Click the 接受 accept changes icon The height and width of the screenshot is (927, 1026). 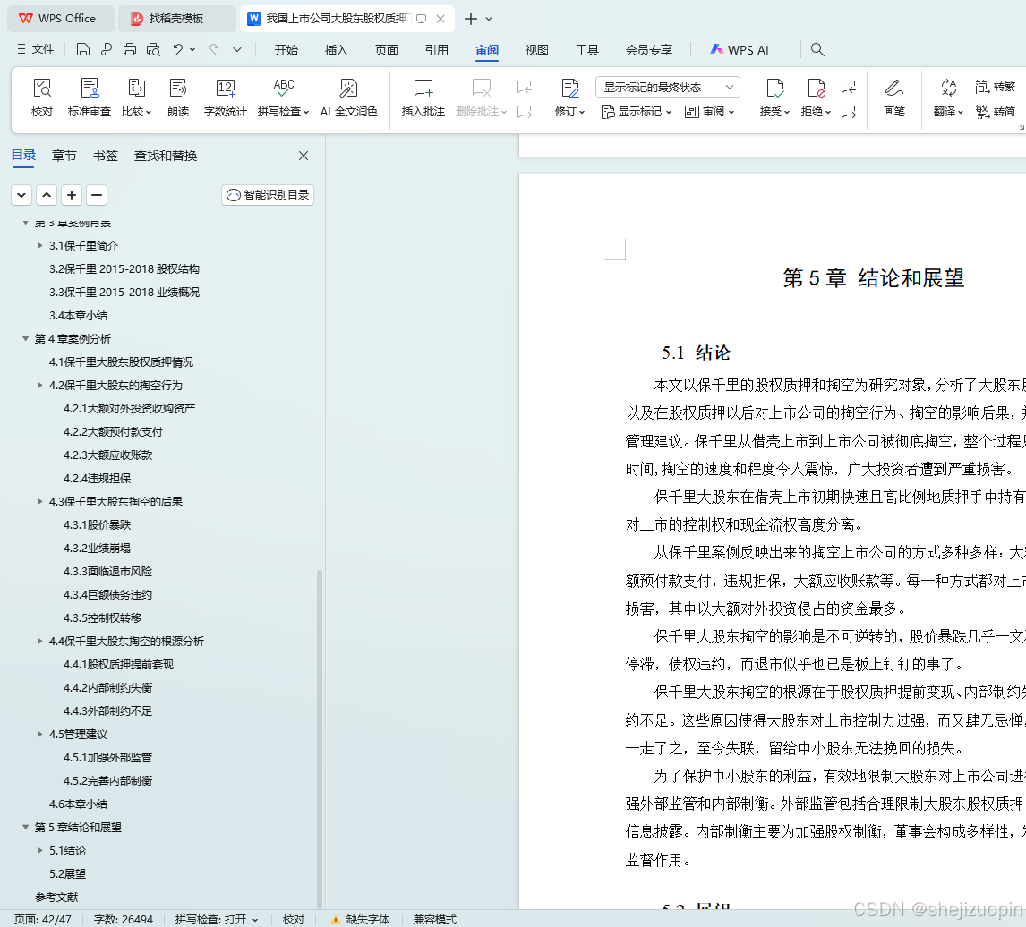[774, 88]
